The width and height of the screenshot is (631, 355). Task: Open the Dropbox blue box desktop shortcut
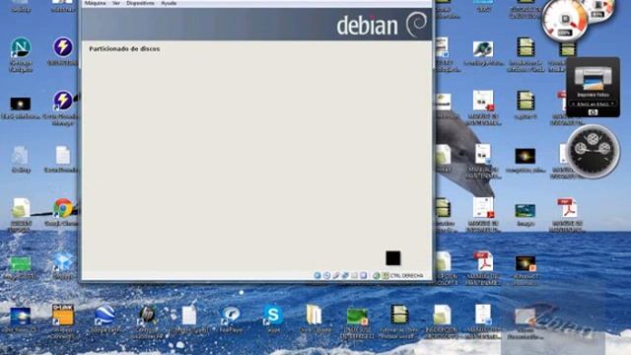(63, 262)
